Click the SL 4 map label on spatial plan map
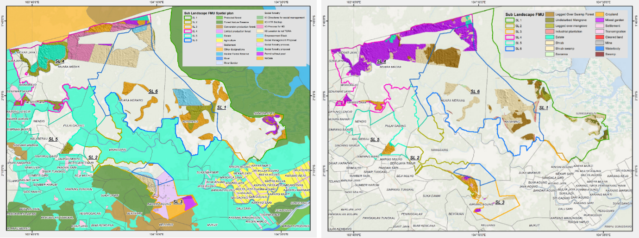The width and height of the screenshot is (639, 238). 60,61
